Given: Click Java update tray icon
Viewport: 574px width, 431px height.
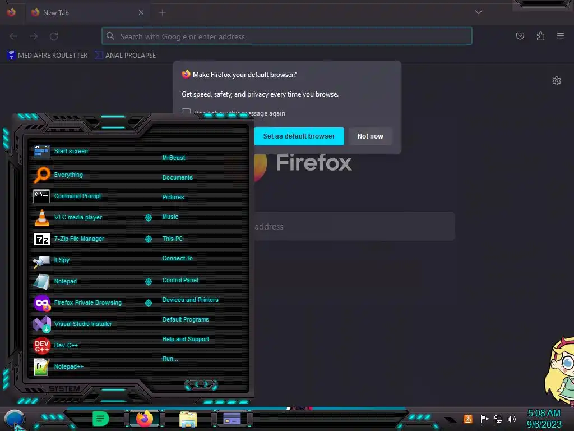Looking at the screenshot, I should (x=468, y=419).
